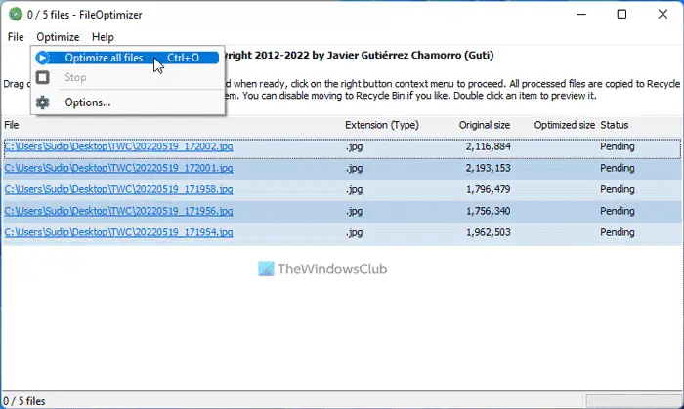This screenshot has height=409, width=684.
Task: Click the original size value 2,116,884
Action: 489,146
